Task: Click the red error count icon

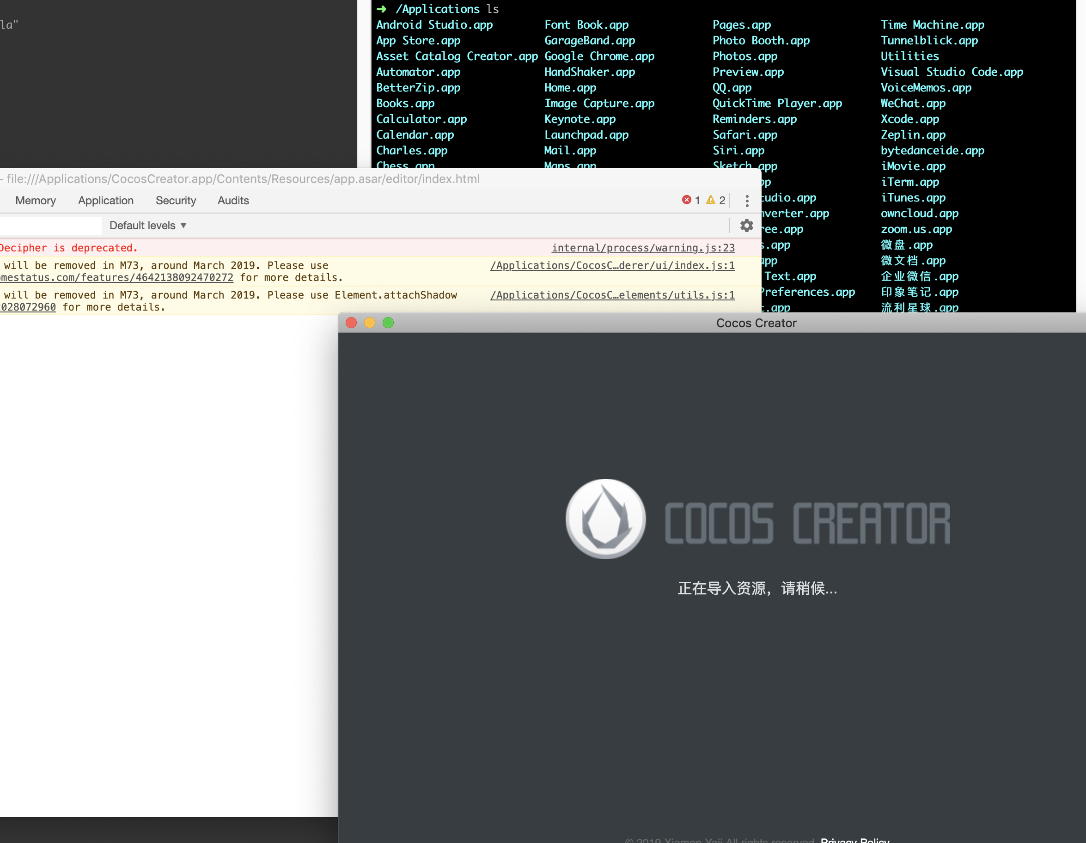Action: 686,200
